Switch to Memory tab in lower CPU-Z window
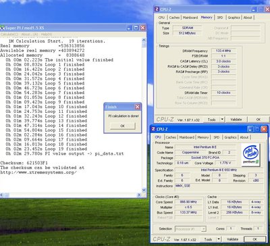 pos(203,137)
